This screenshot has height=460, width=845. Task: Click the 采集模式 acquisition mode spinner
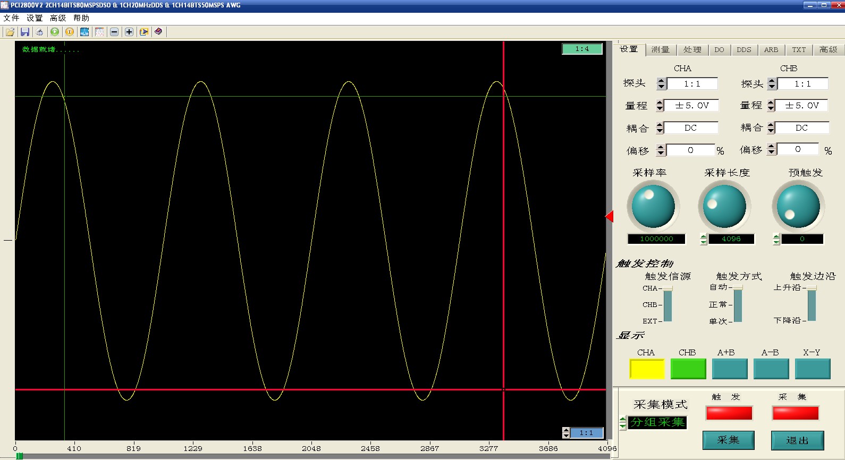click(623, 423)
